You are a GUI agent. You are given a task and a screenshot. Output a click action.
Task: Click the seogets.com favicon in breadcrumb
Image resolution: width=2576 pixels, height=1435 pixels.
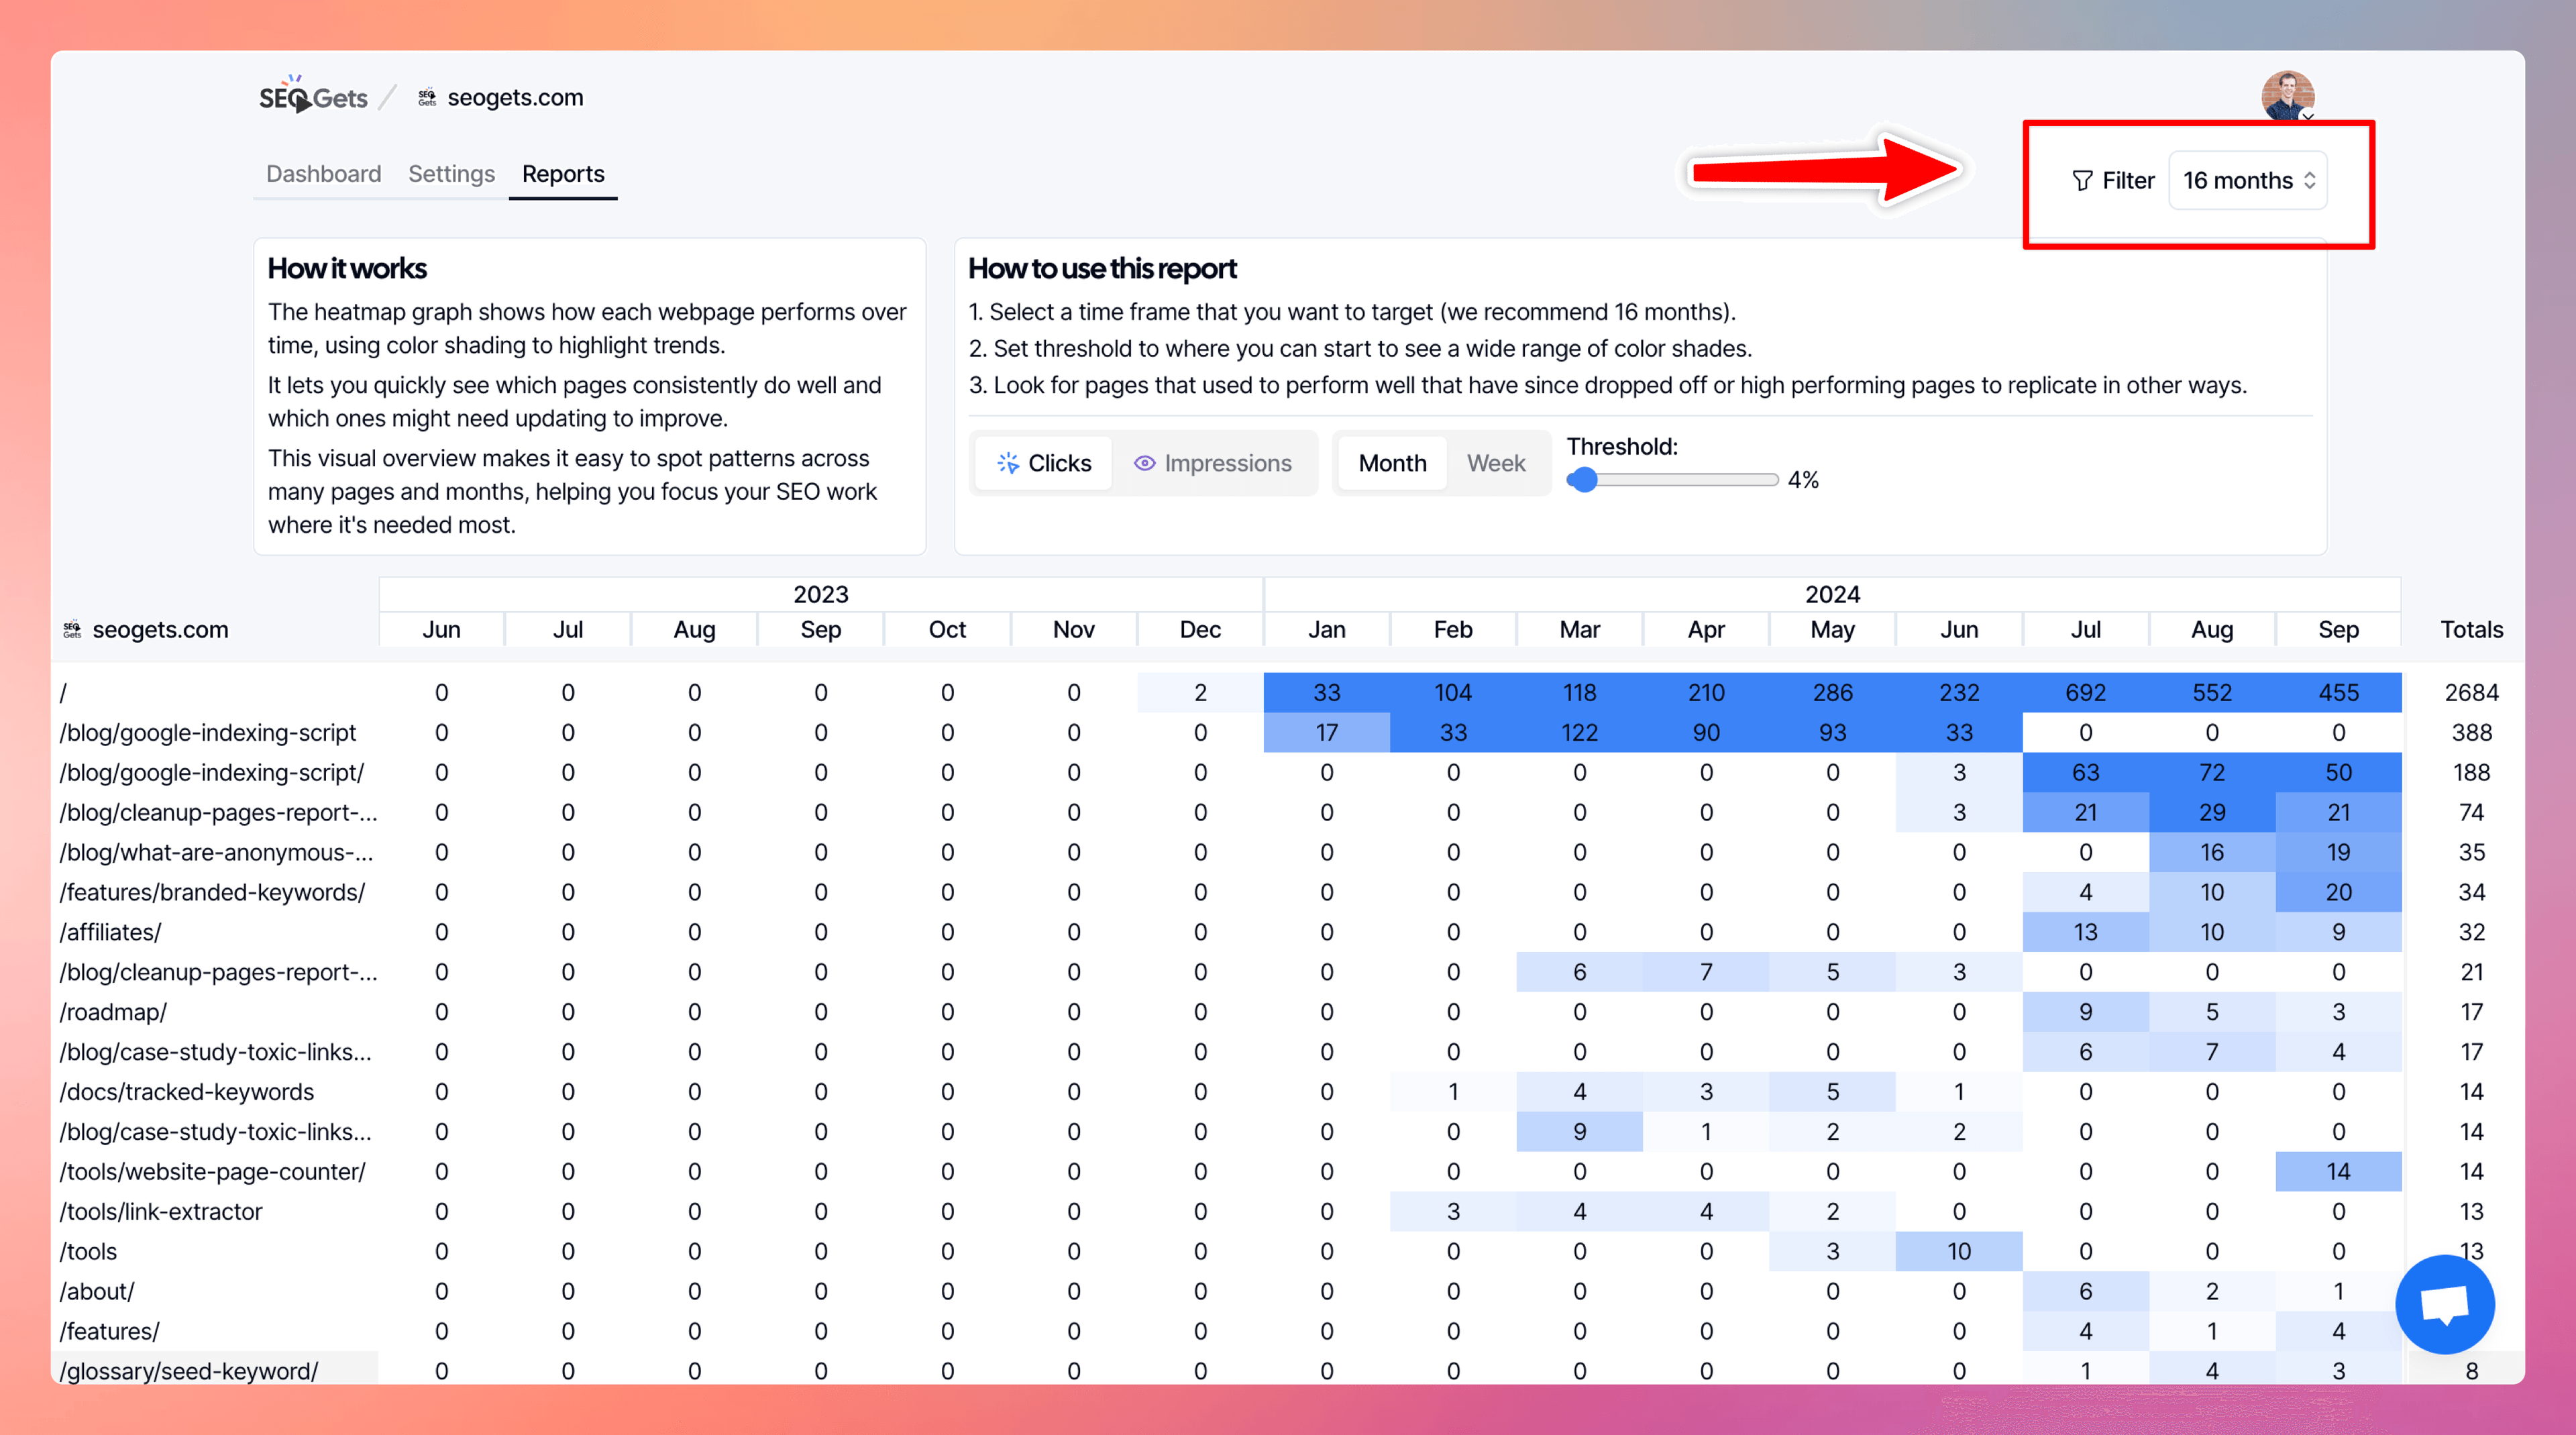click(x=427, y=97)
